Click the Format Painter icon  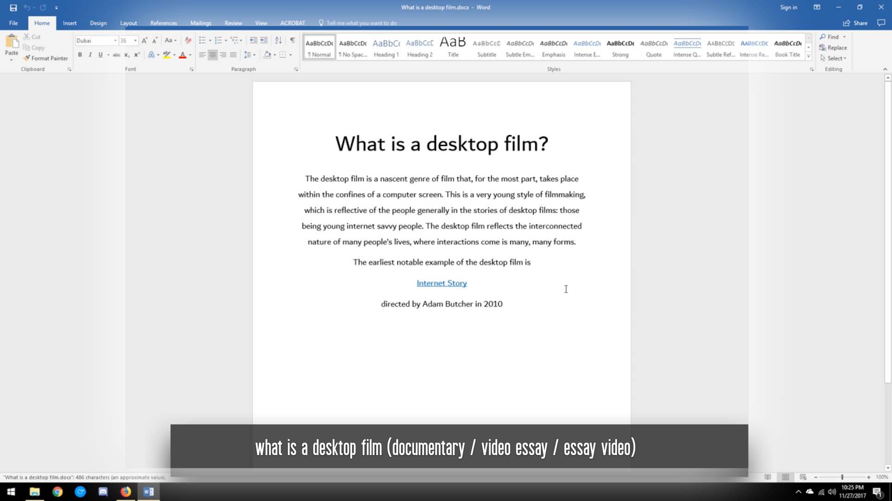27,58
